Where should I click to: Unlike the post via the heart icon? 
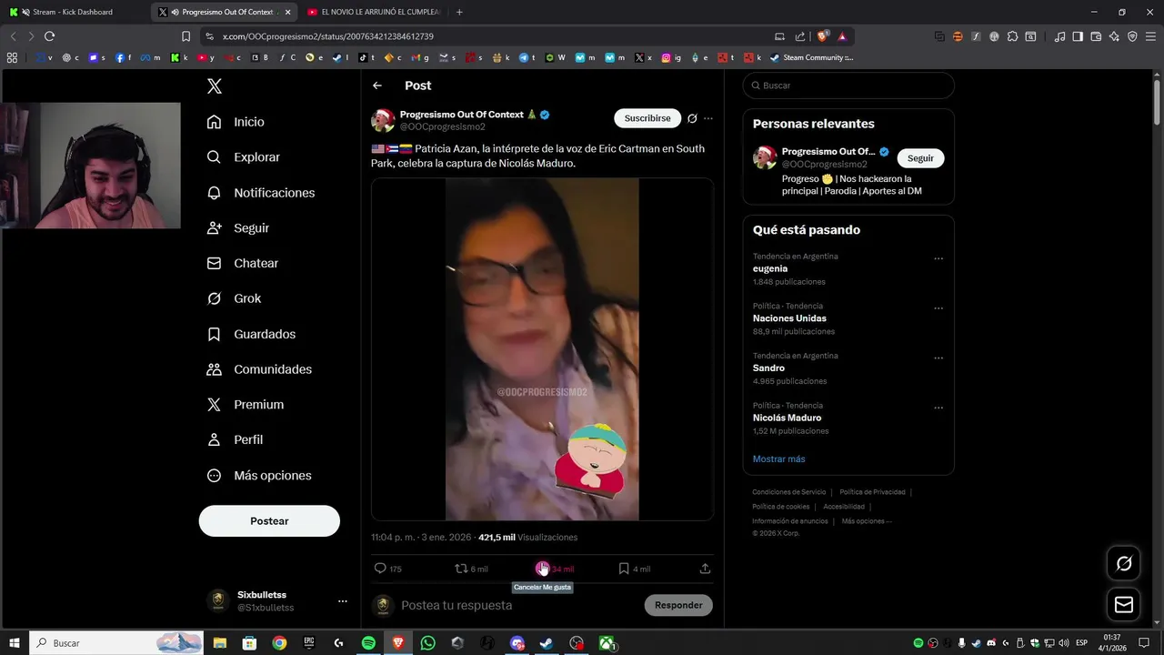pyautogui.click(x=543, y=569)
